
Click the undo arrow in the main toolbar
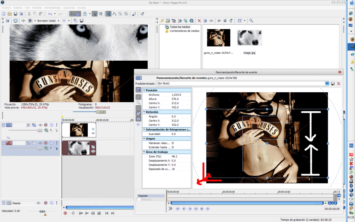tap(50, 14)
